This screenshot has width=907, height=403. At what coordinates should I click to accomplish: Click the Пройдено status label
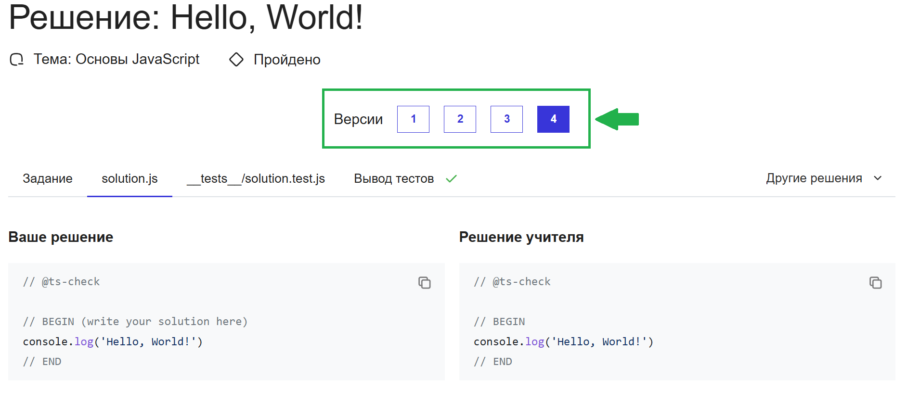click(x=287, y=60)
